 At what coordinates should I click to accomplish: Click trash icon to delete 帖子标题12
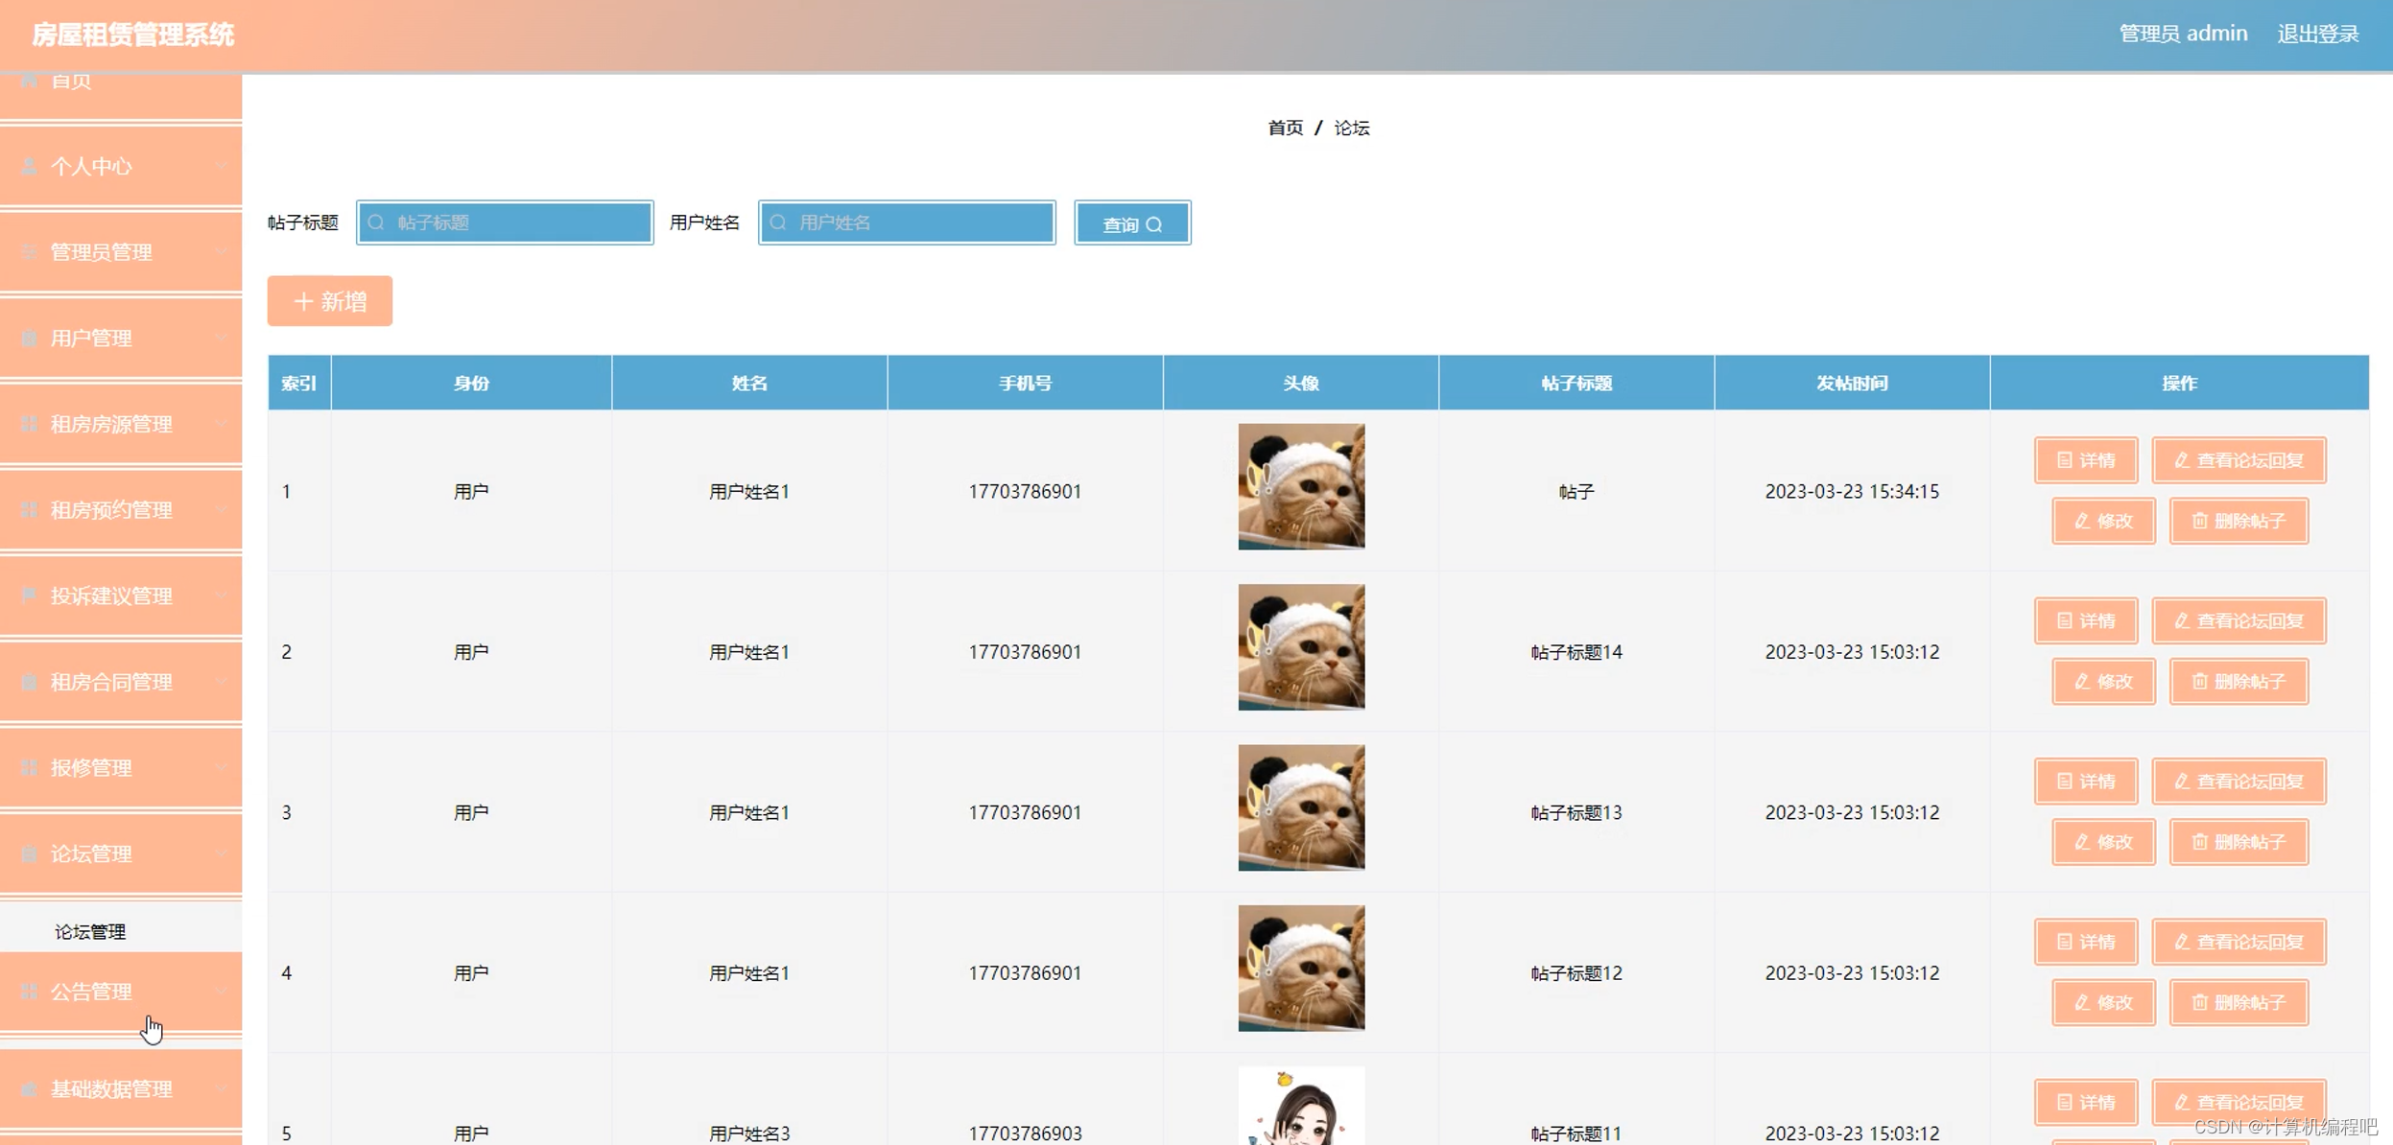tap(2199, 1002)
